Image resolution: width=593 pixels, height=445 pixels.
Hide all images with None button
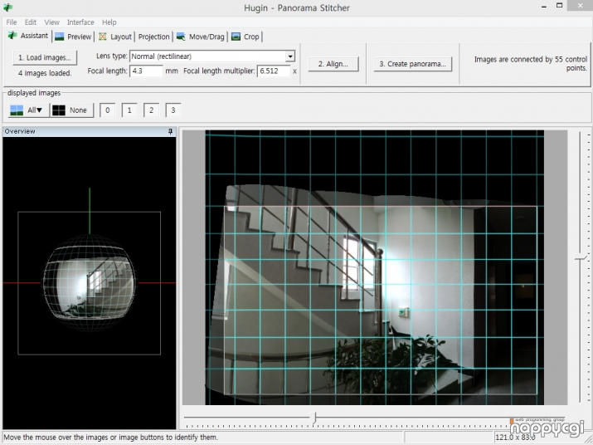coord(71,110)
